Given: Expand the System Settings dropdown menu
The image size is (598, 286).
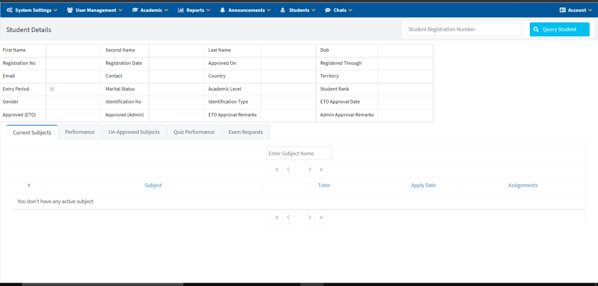Looking at the screenshot, I should point(32,10).
